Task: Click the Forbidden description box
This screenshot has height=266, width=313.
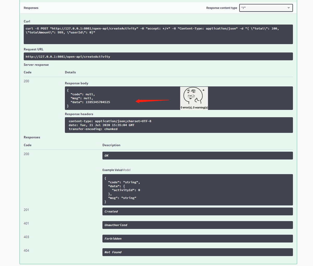Action: tap(198, 239)
